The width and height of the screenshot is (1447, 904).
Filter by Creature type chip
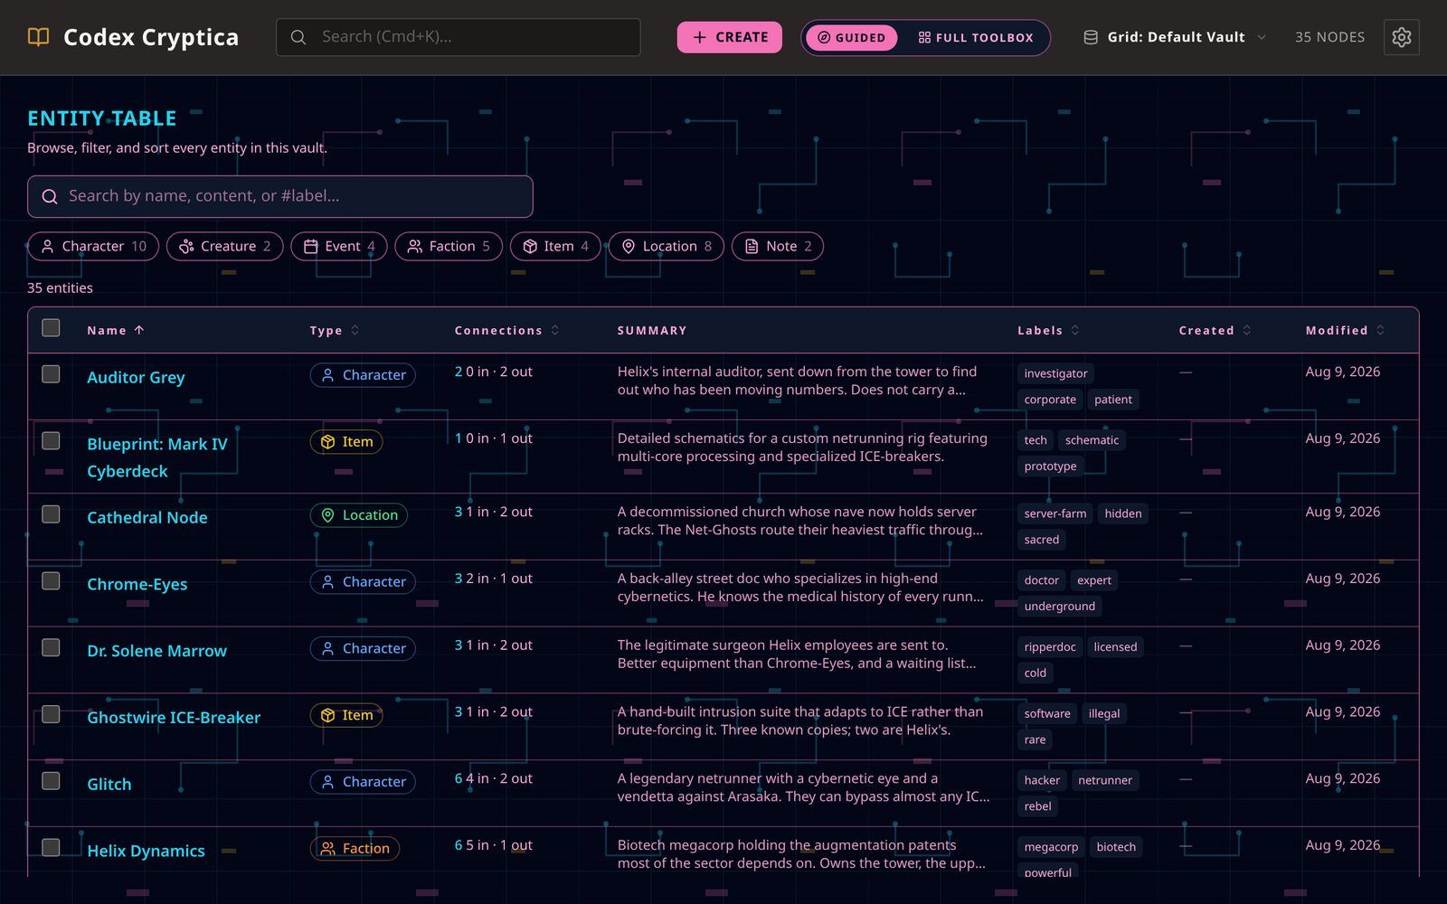[x=225, y=247]
